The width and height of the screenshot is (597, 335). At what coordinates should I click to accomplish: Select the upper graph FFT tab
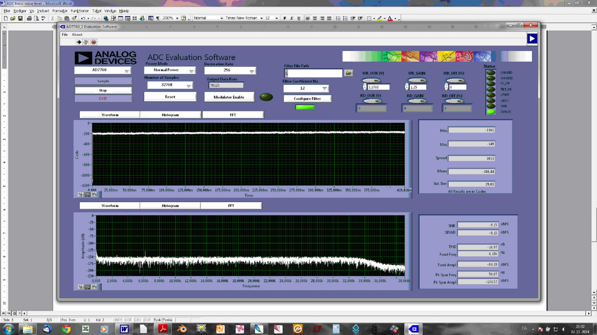[233, 115]
